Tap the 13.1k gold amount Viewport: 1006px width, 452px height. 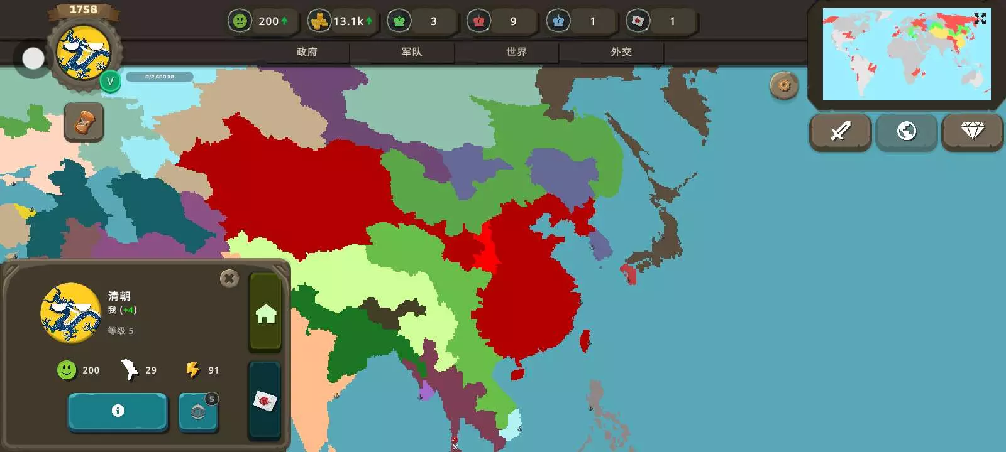coord(348,21)
